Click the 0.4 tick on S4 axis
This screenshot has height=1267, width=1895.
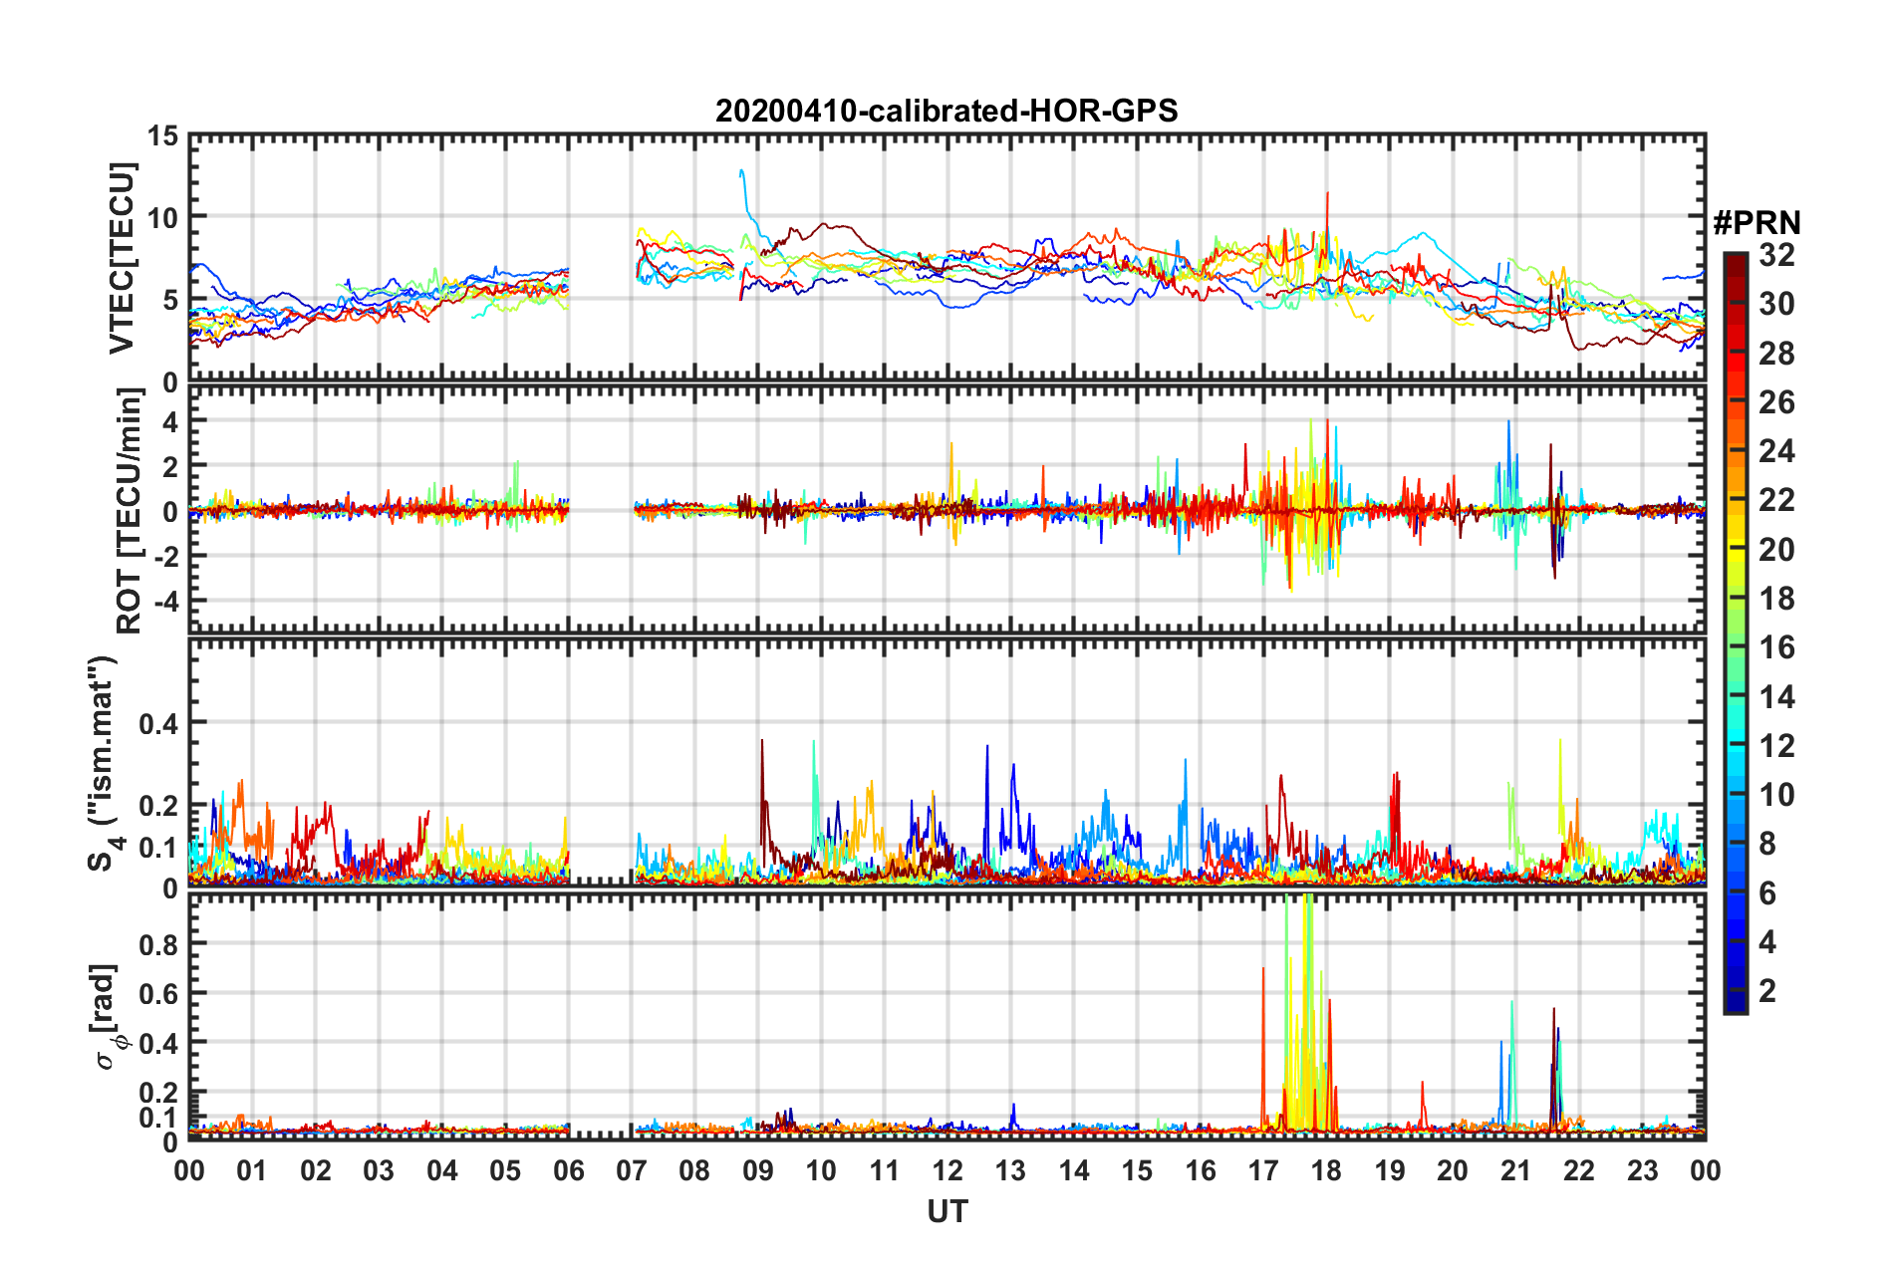[x=159, y=722]
